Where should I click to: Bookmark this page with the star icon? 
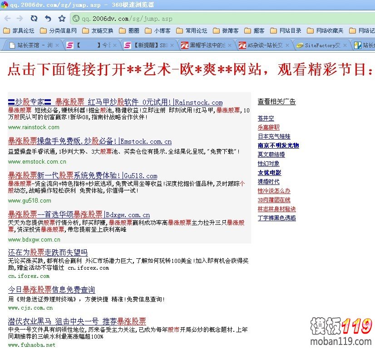coord(62,19)
